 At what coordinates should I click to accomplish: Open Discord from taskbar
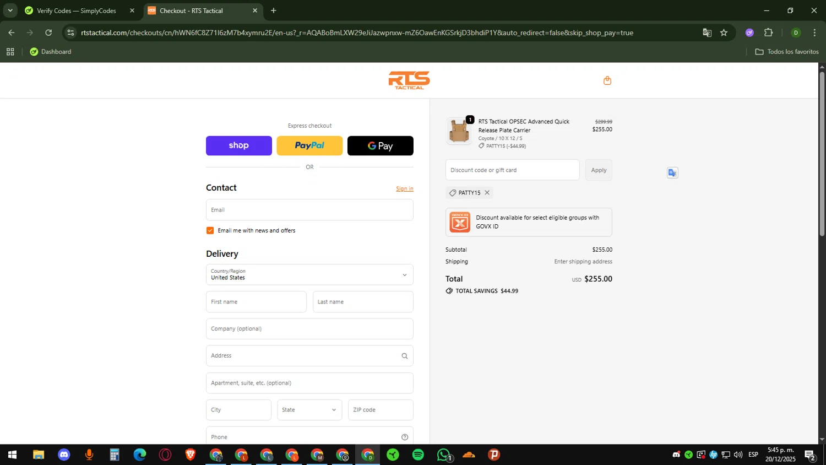click(x=64, y=455)
